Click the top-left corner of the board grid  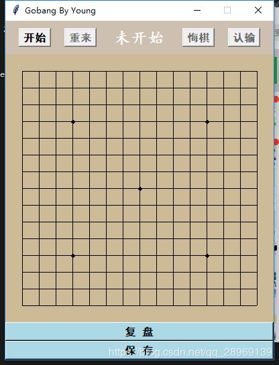point(23,72)
